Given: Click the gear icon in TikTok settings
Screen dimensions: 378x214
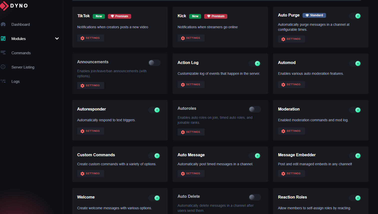Looking at the screenshot, I should click(82, 38).
